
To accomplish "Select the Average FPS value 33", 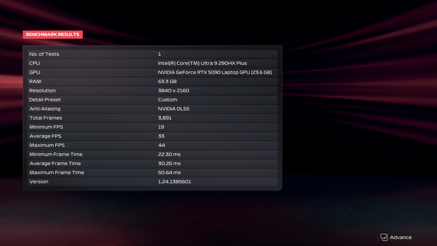I will [161, 136].
